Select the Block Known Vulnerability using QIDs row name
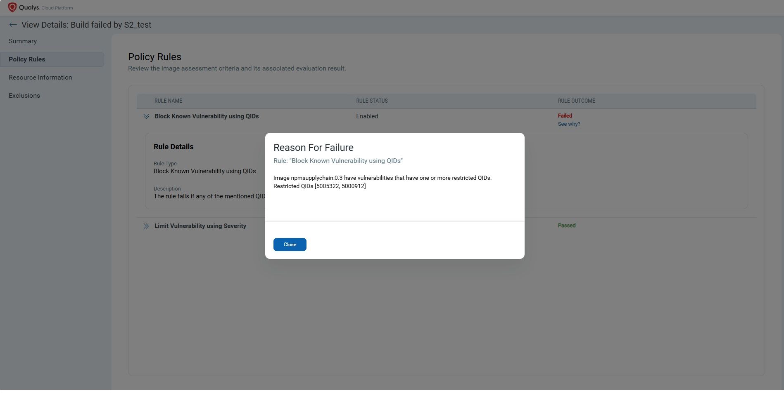The height and width of the screenshot is (407, 784). 207,116
